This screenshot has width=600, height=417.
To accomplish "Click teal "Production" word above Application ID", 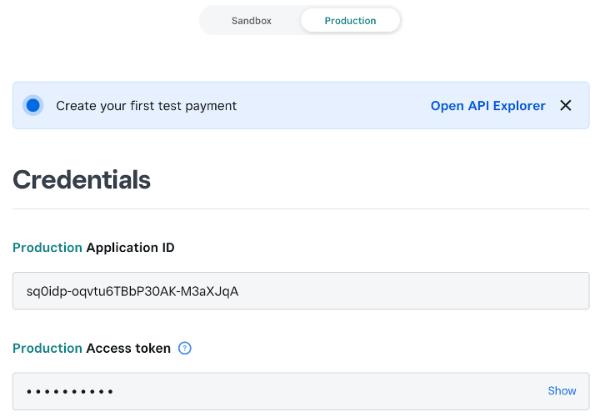I will [47, 248].
